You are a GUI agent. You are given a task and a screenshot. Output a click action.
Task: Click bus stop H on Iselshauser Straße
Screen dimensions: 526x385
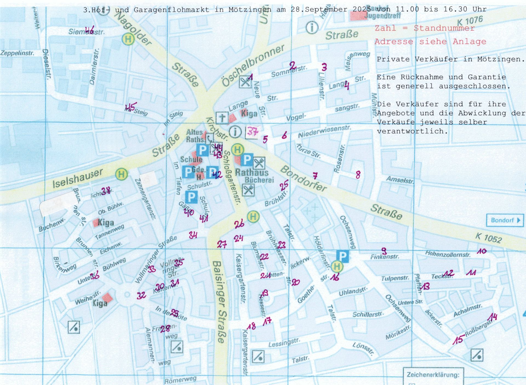point(121,174)
